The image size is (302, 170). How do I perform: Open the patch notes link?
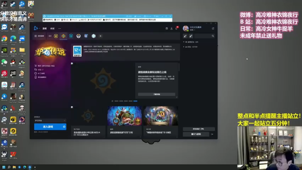point(40,73)
